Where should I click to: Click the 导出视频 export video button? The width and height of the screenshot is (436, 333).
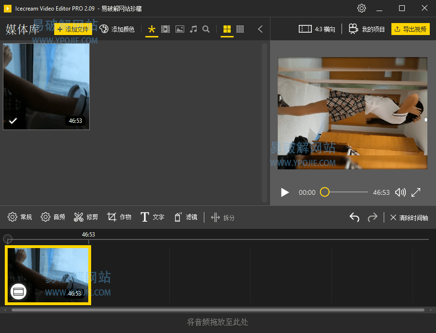(x=411, y=29)
